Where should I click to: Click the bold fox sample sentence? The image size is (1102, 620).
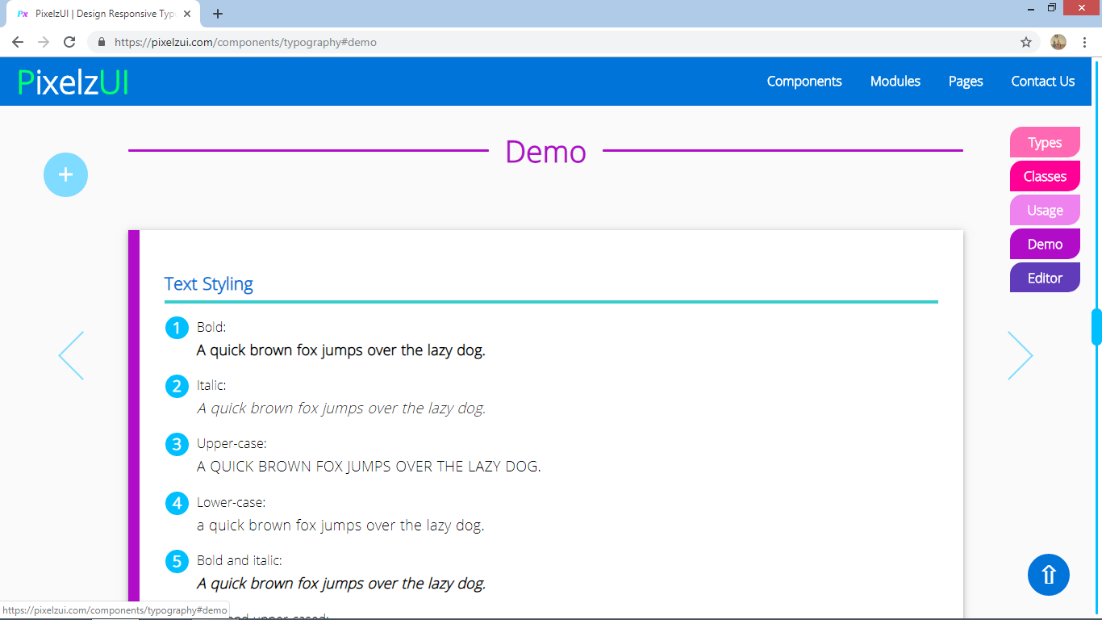tap(341, 350)
